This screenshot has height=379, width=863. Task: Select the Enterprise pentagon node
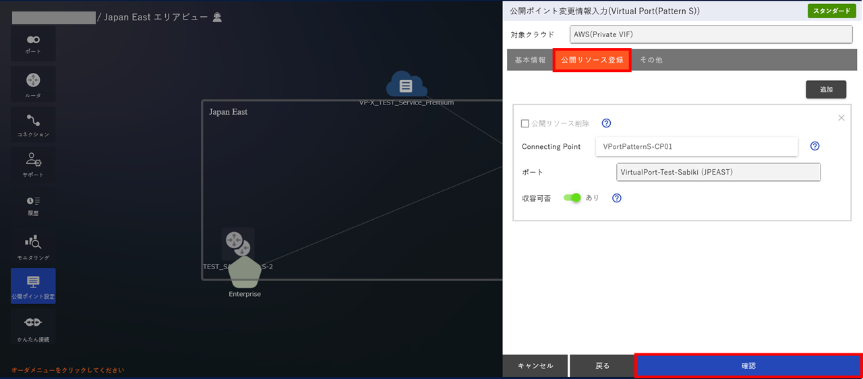(x=245, y=272)
